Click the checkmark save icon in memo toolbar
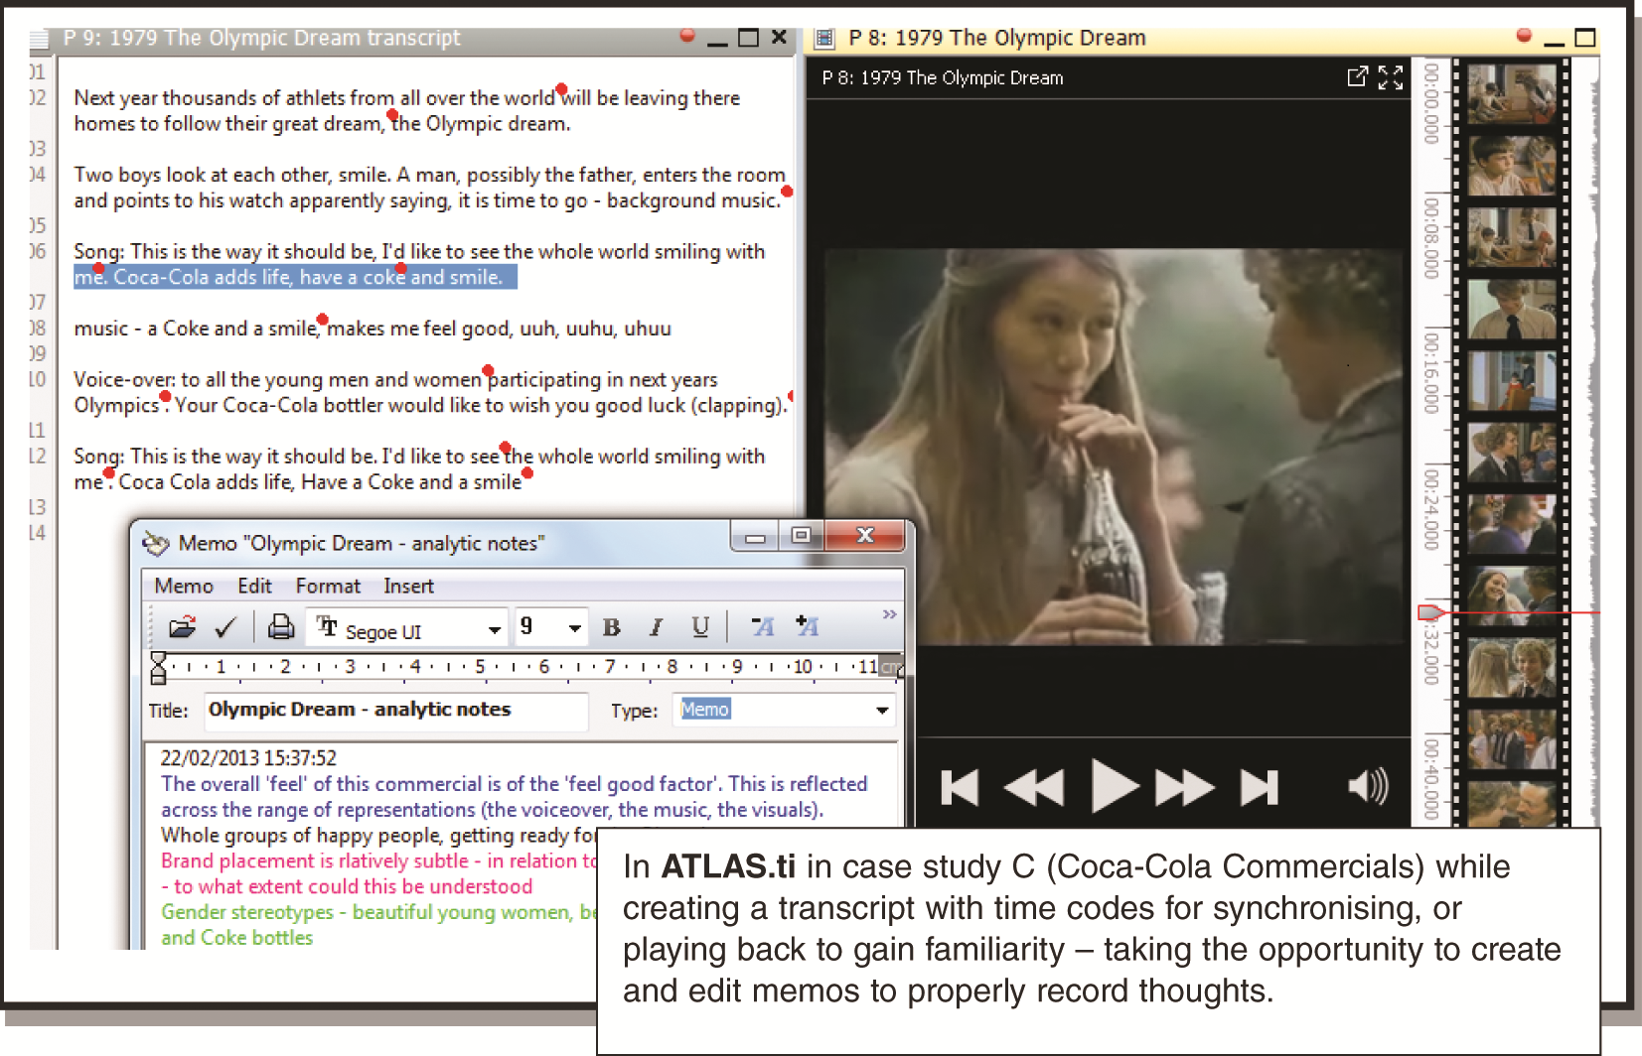This screenshot has width=1642, height=1056. pos(225,627)
